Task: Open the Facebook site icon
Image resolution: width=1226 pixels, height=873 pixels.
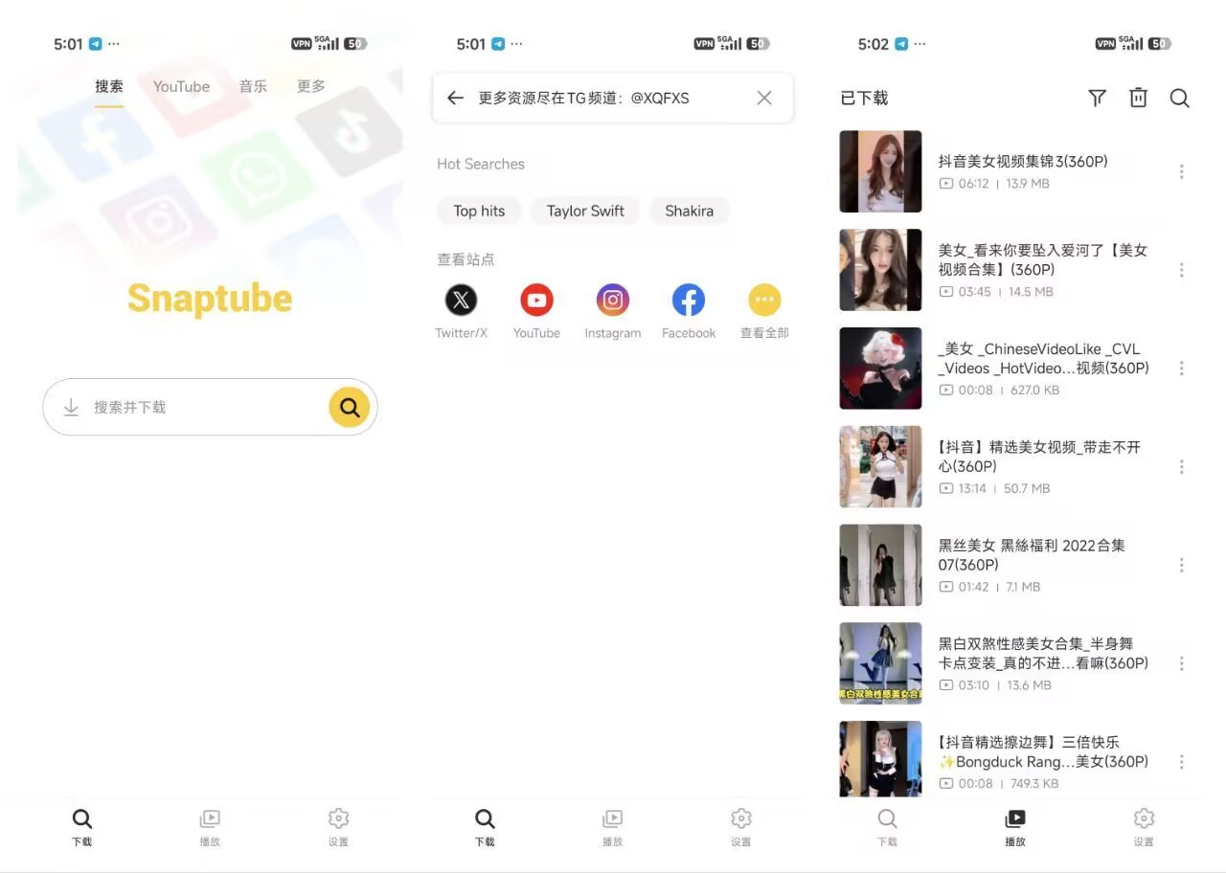Action: pyautogui.click(x=689, y=301)
